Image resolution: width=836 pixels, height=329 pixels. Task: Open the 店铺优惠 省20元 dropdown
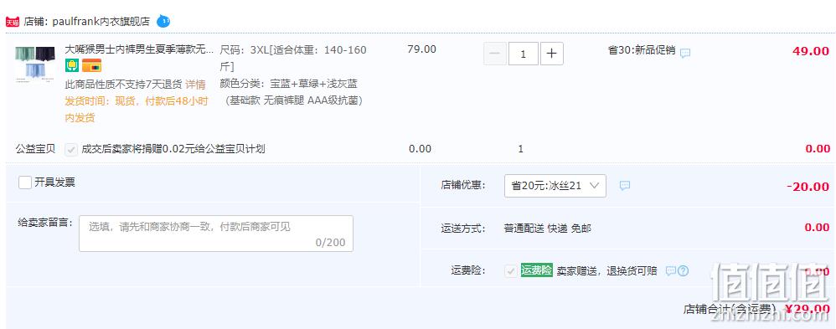[555, 186]
